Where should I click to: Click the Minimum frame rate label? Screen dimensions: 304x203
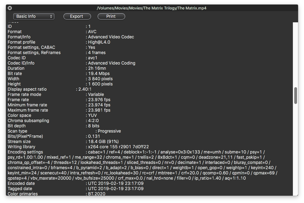click(x=28, y=105)
